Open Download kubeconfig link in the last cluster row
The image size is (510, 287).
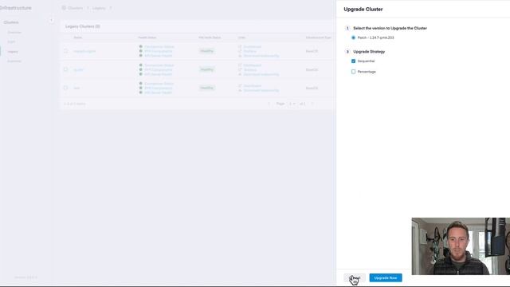[x=261, y=90]
